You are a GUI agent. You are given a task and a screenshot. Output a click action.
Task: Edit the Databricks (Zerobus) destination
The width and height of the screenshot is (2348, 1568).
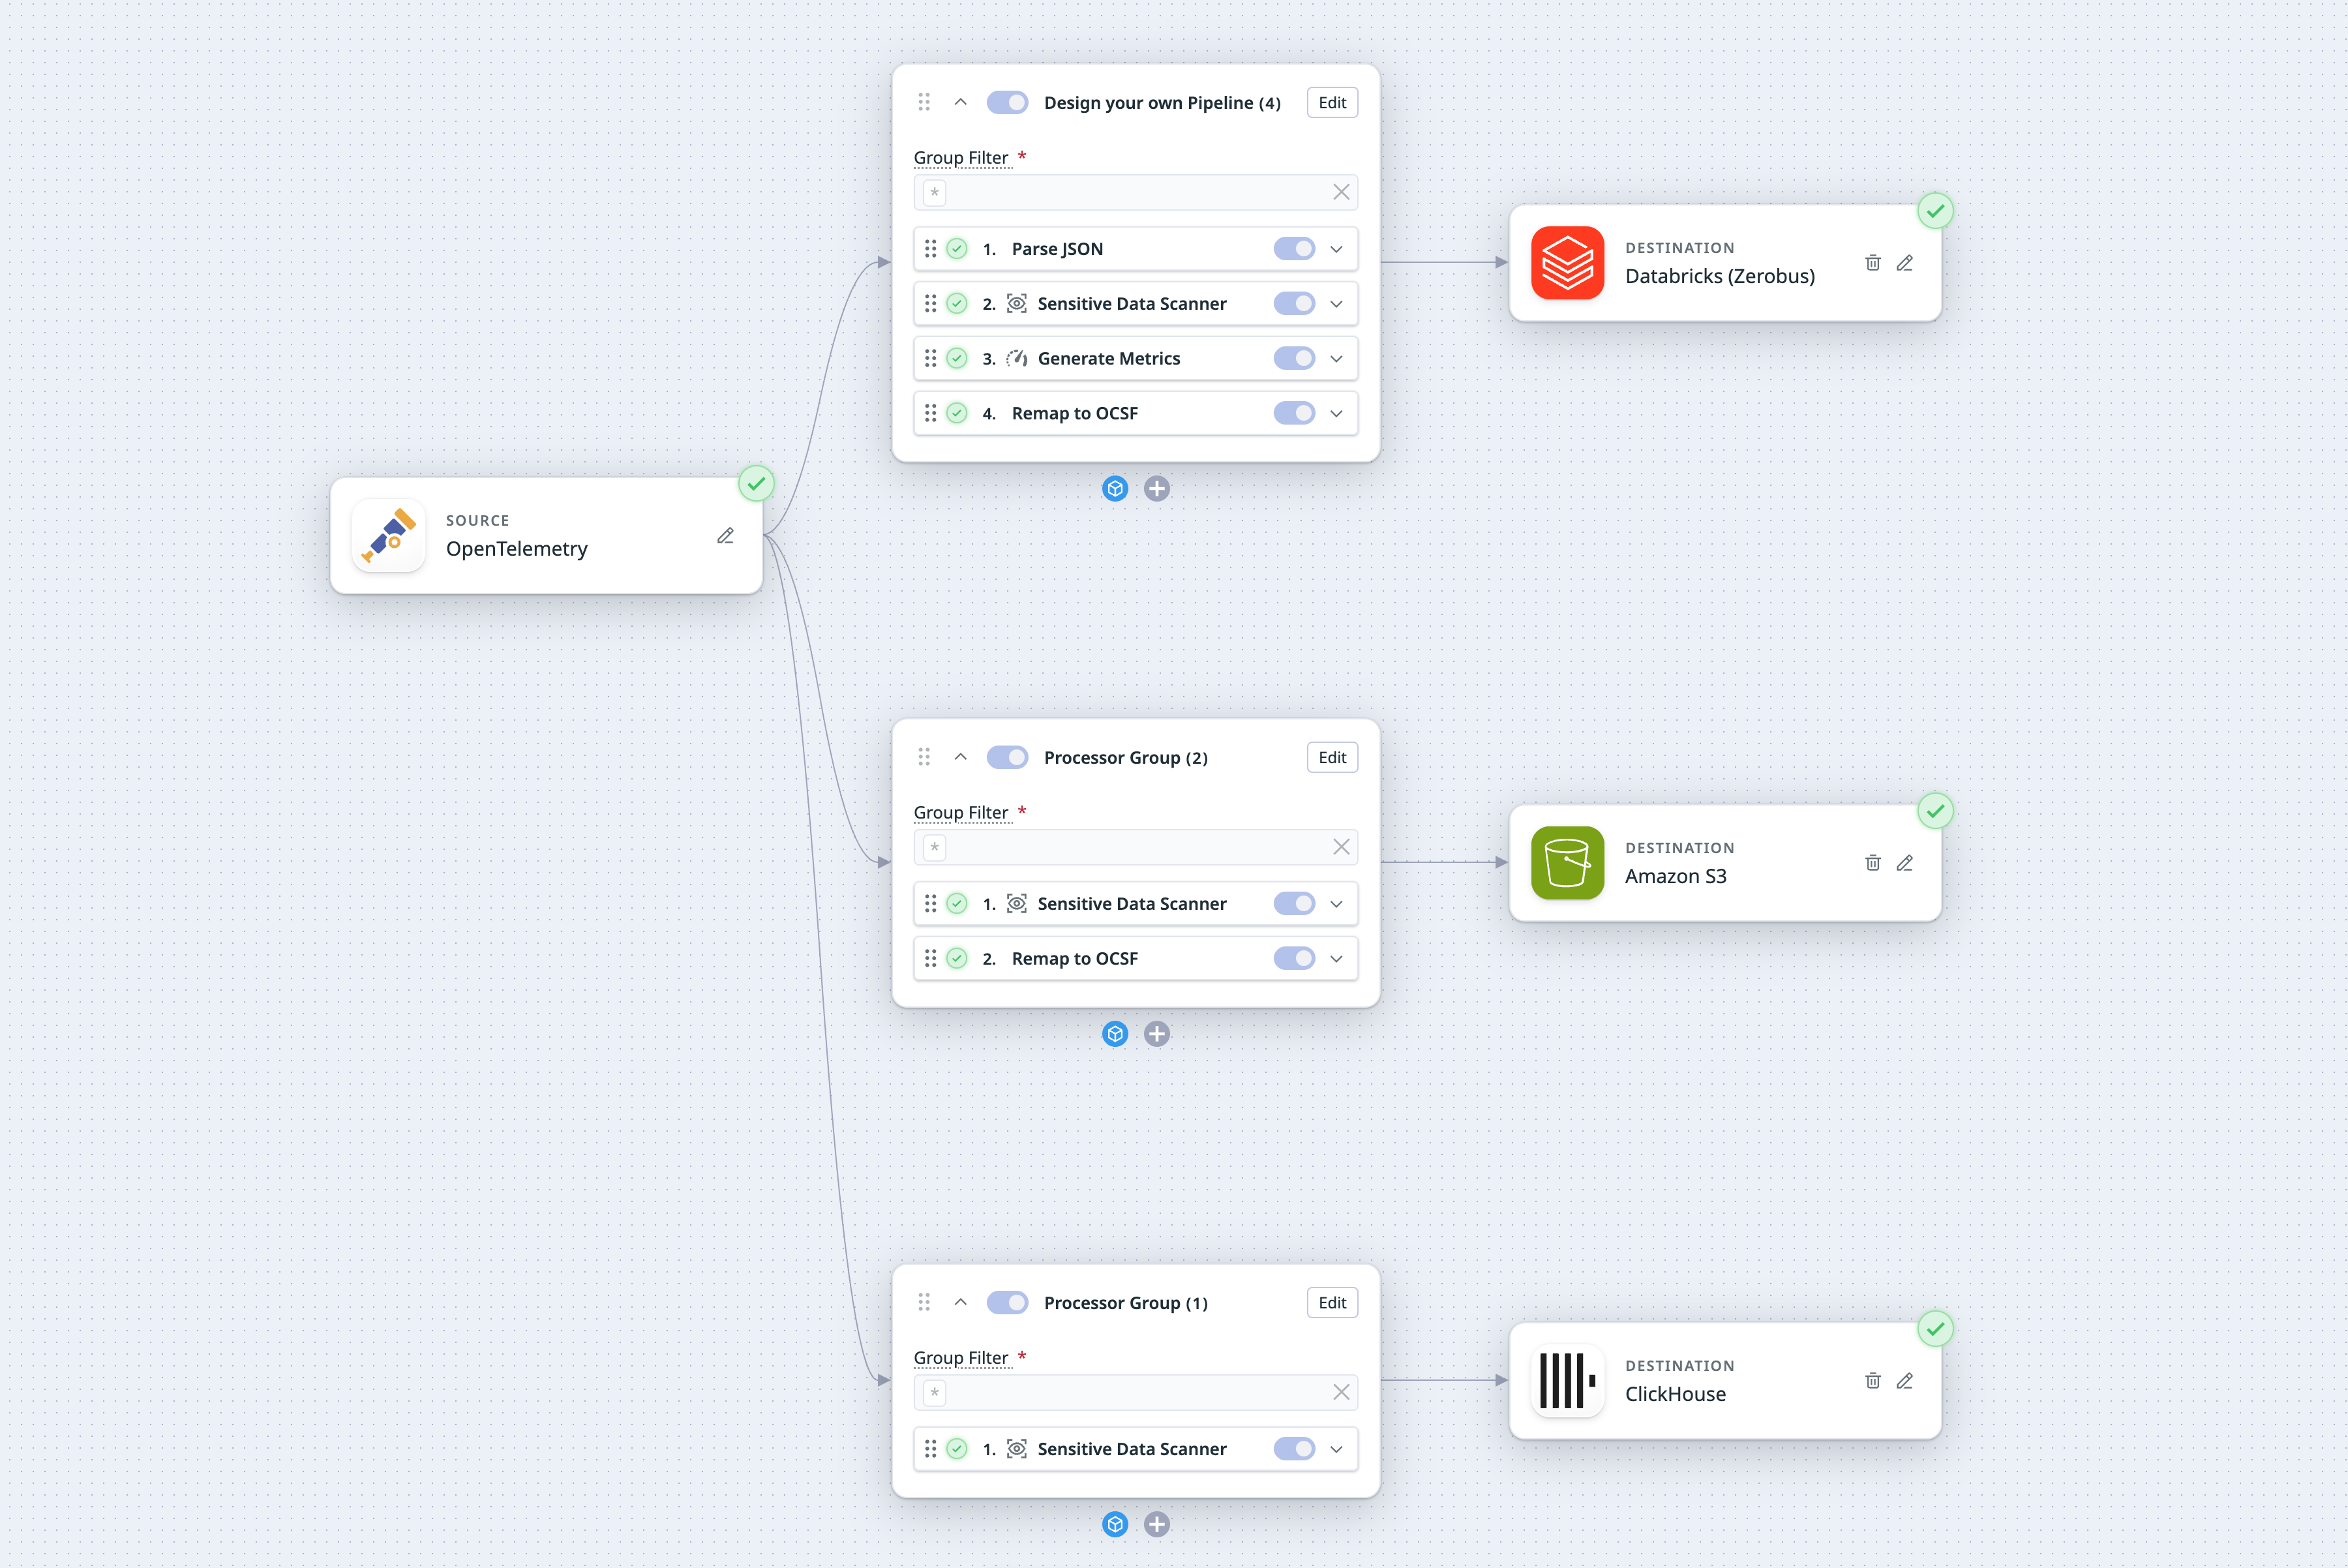coord(1905,263)
